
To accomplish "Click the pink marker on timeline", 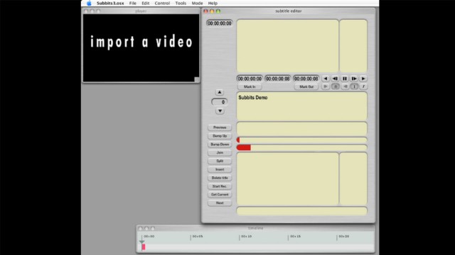I will point(144,247).
